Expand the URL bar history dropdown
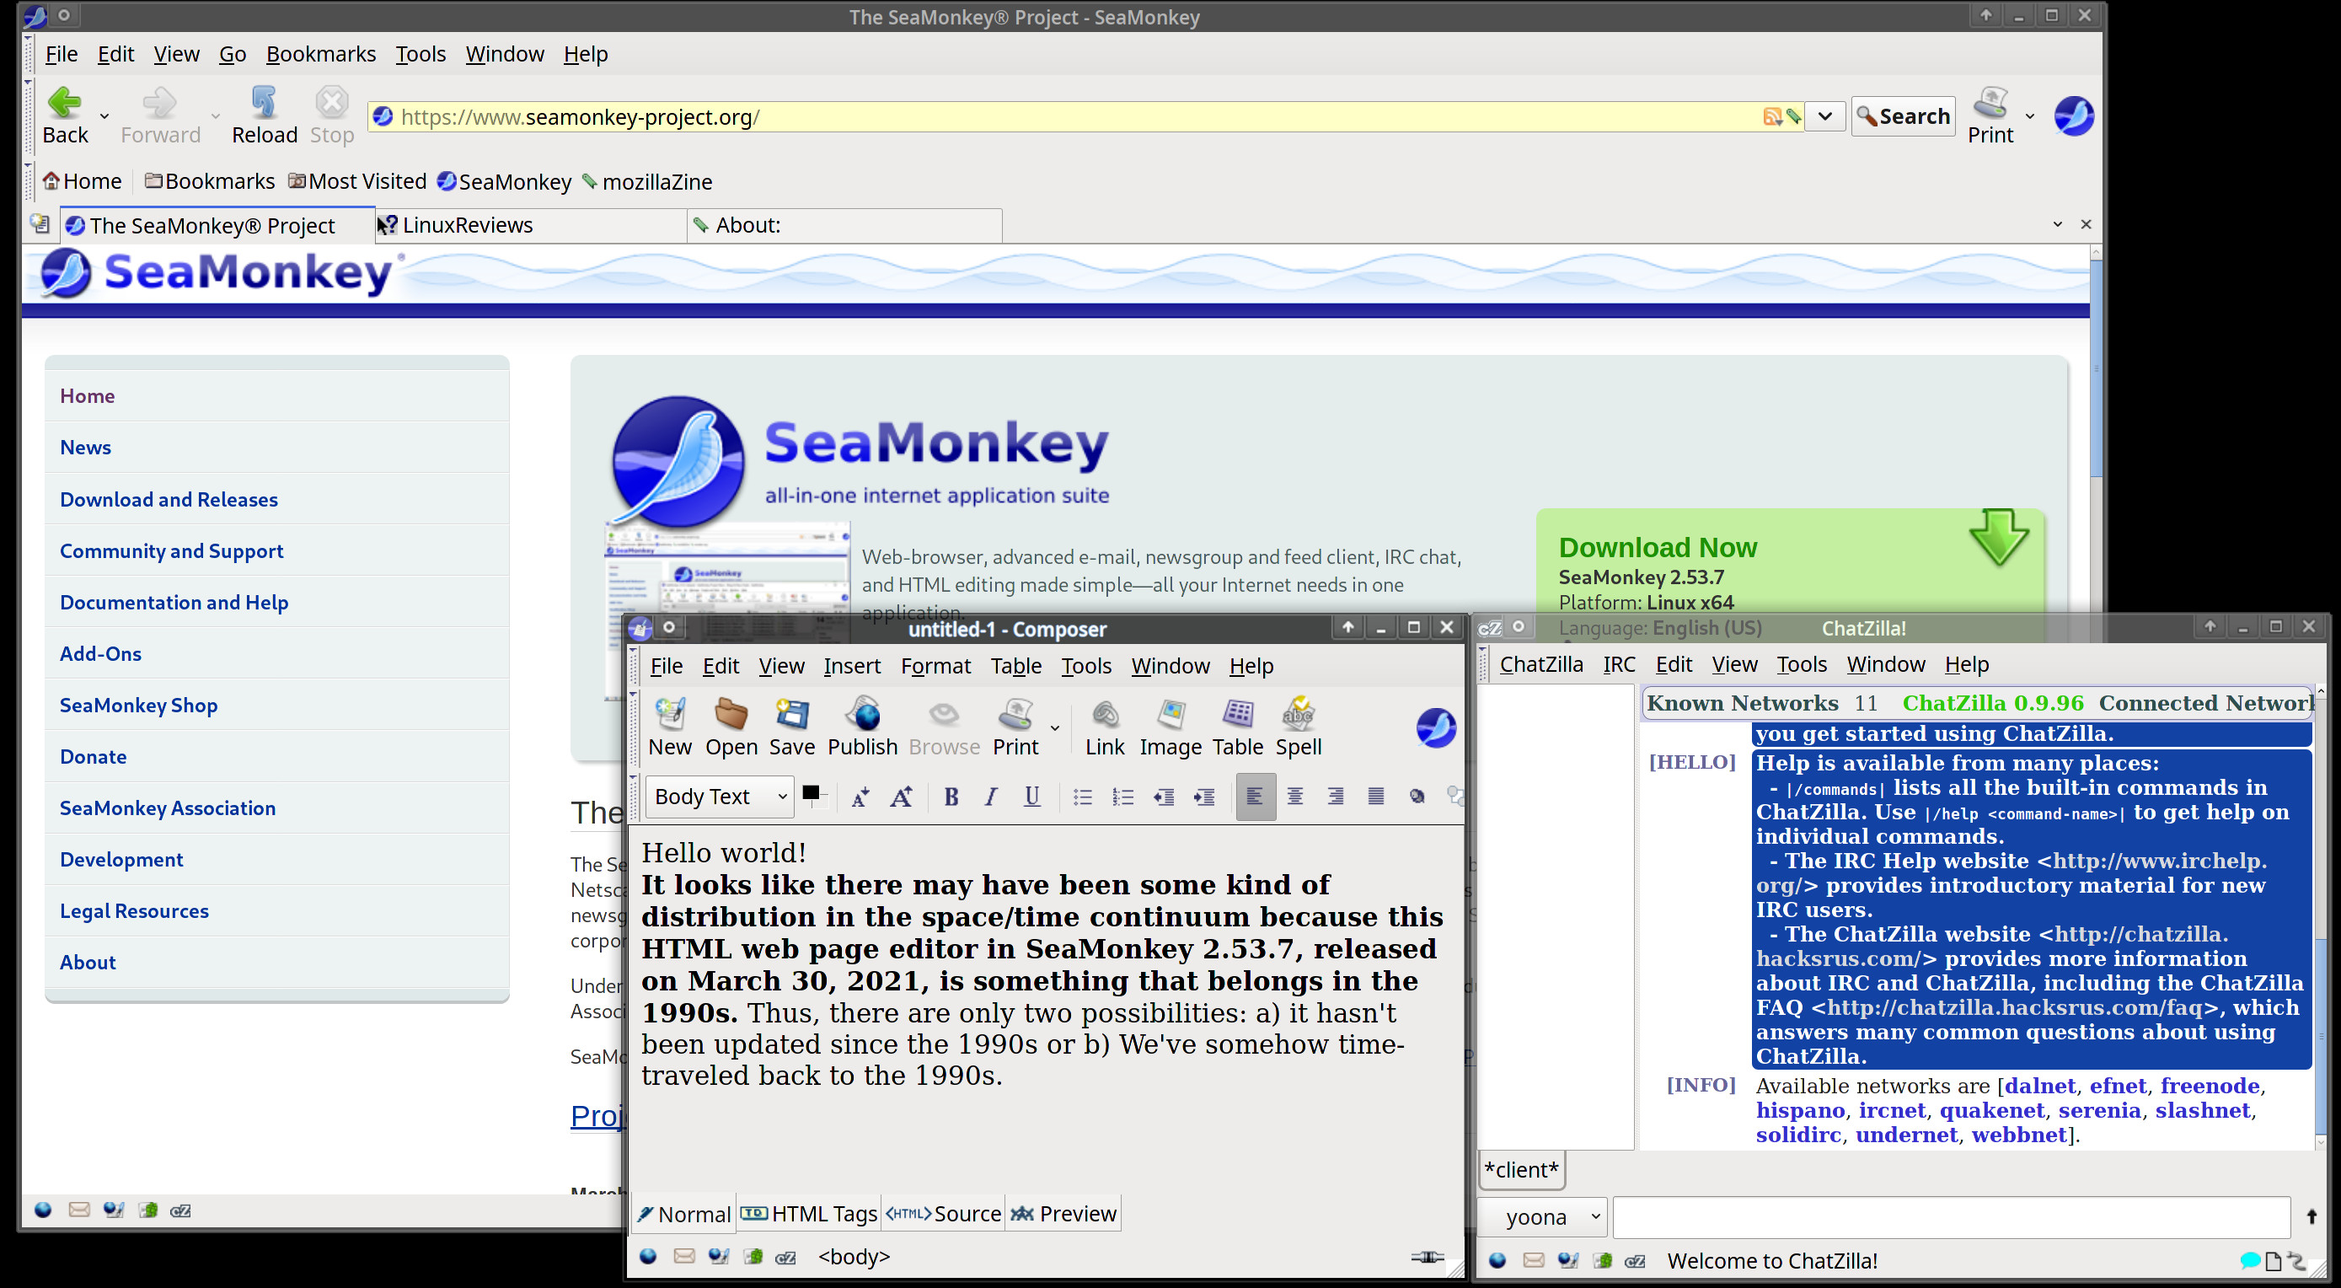The image size is (2341, 1288). [1824, 116]
